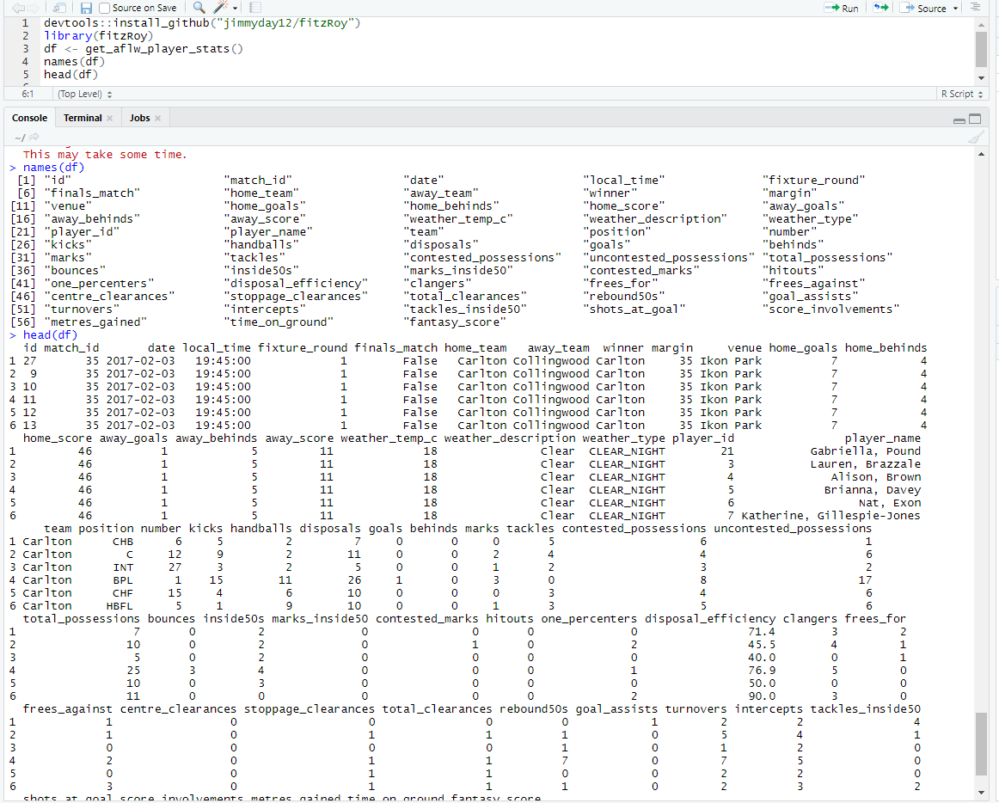Enable the Source on Save checkbox
999x803 pixels.
point(105,8)
